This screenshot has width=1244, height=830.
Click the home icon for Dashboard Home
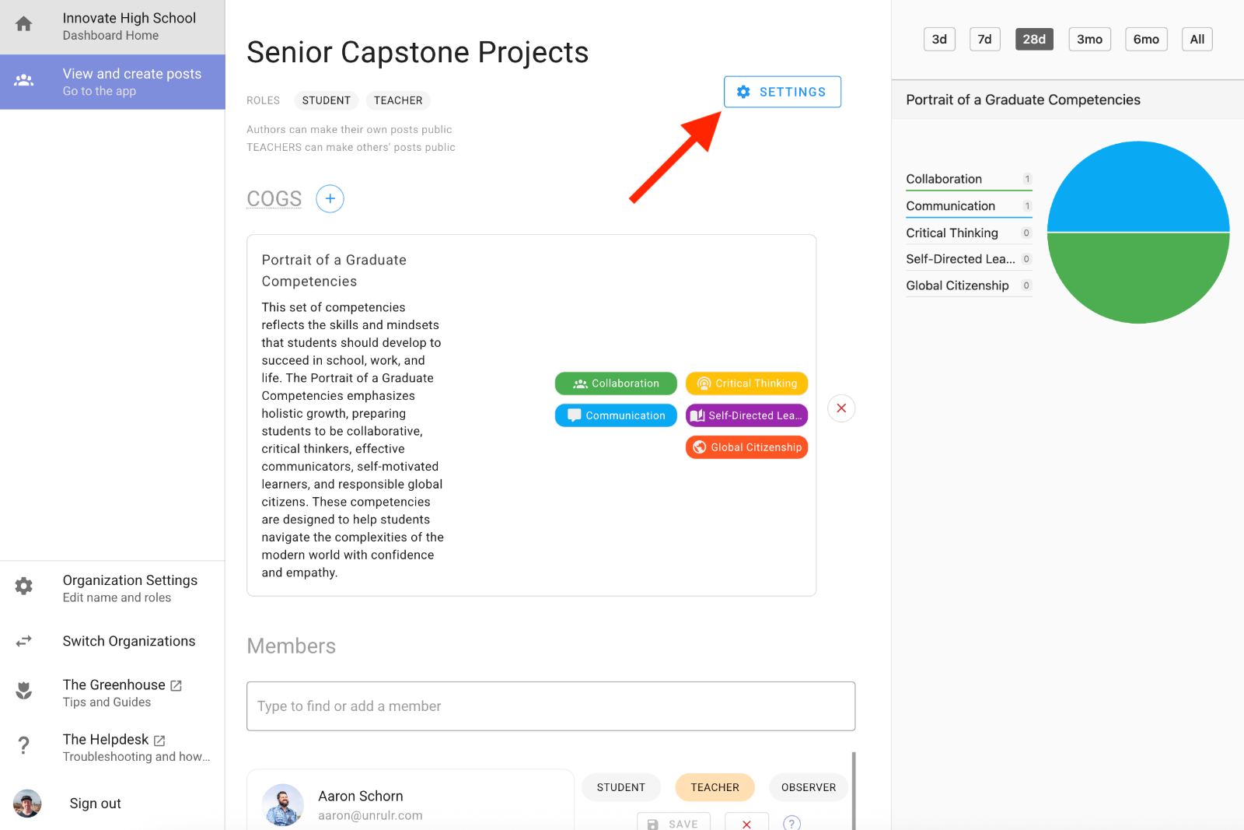click(23, 24)
